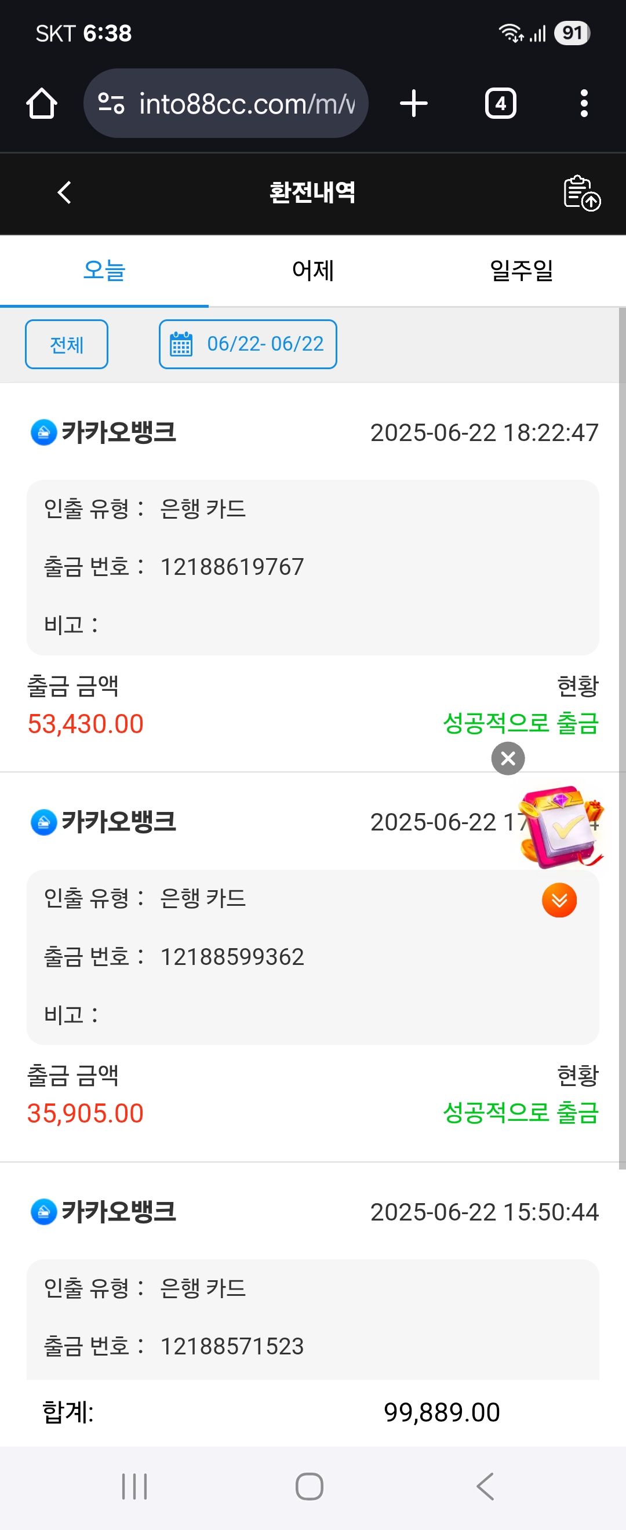Tap the browser home icon

tap(42, 104)
